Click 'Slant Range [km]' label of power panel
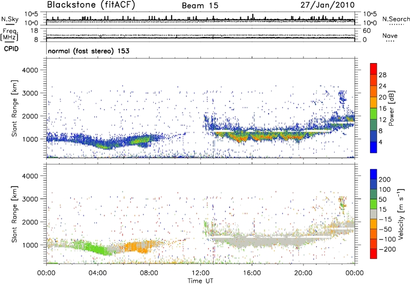 pos(14,108)
